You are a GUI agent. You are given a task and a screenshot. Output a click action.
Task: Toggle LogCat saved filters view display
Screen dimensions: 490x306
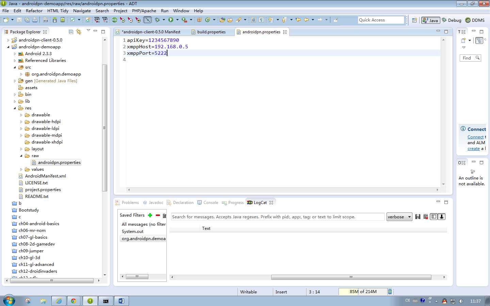[x=434, y=217]
